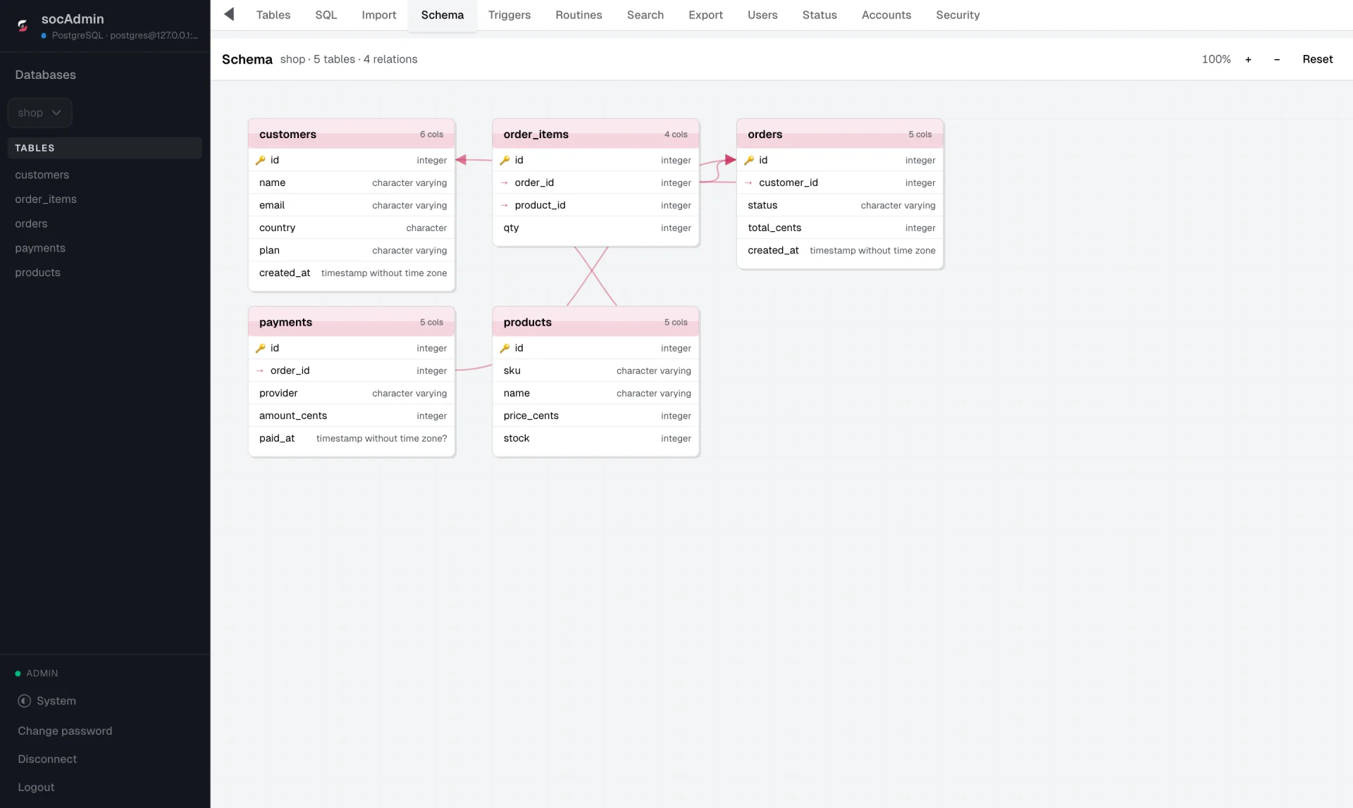Click the ADMIN status label
Image resolution: width=1353 pixels, height=808 pixels.
tap(42, 673)
